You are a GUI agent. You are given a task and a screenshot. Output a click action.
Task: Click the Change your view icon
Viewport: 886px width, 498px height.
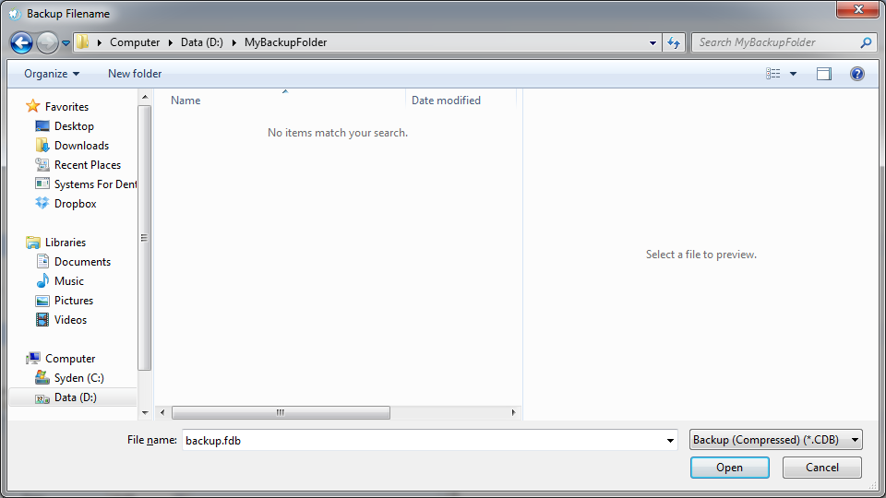(773, 74)
